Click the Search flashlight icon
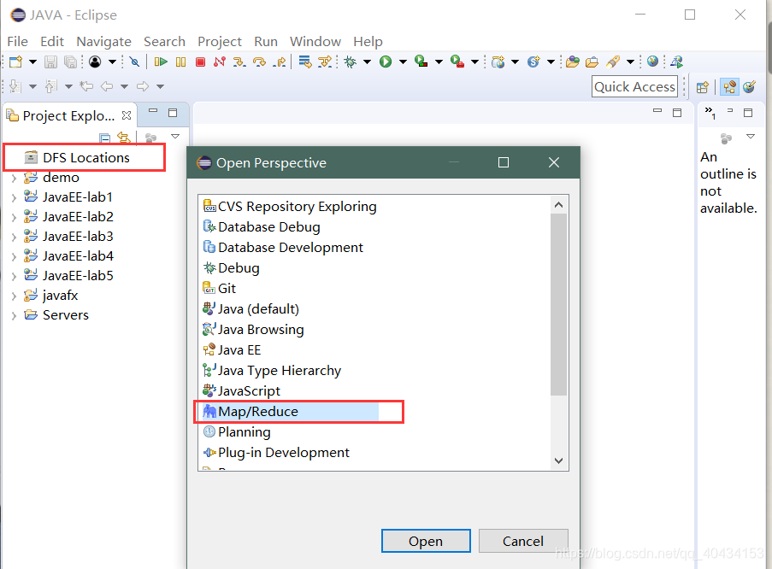Image resolution: width=772 pixels, height=569 pixels. coord(613,62)
